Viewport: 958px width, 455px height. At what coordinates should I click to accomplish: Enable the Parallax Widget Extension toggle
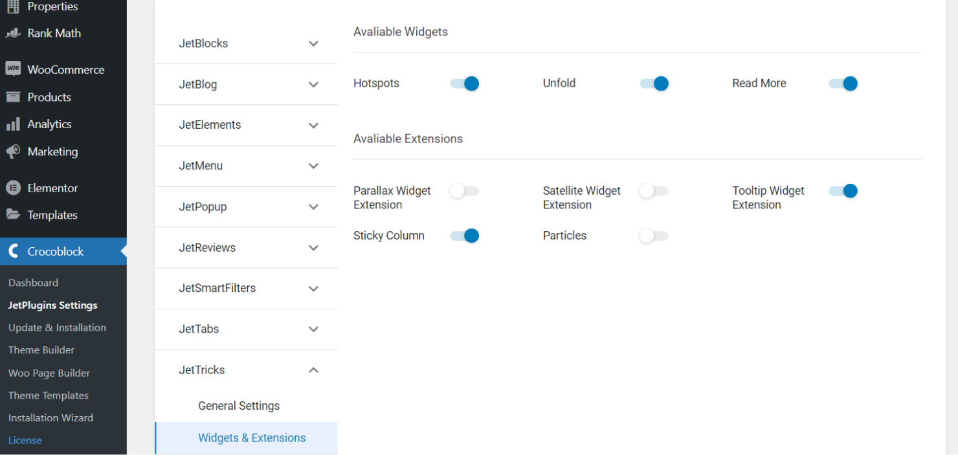(x=465, y=191)
